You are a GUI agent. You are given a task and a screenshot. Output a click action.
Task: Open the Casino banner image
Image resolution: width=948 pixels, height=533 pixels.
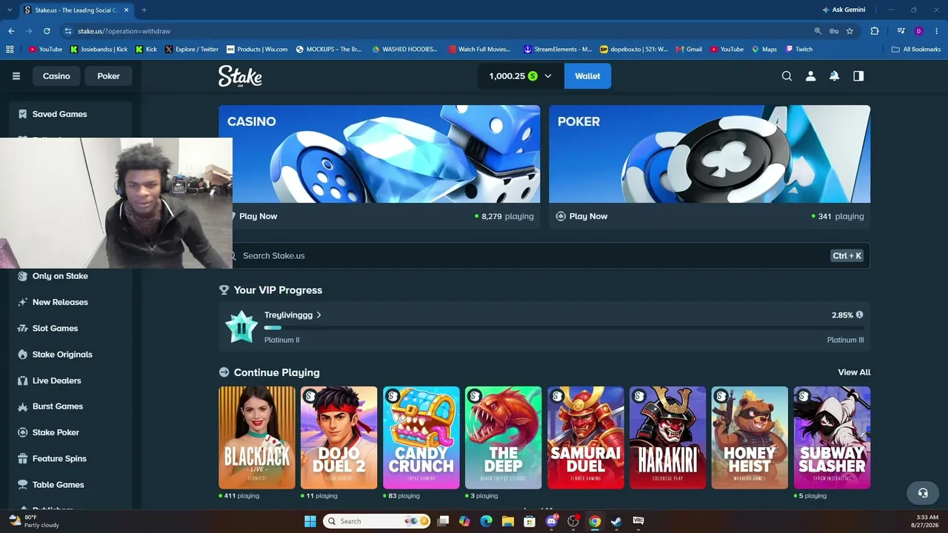tap(379, 154)
